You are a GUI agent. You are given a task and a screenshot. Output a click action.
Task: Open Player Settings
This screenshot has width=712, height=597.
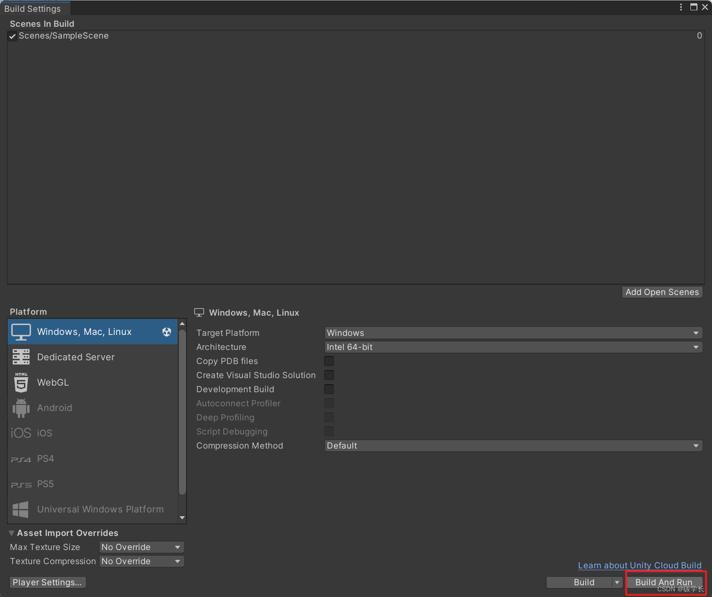(x=47, y=582)
